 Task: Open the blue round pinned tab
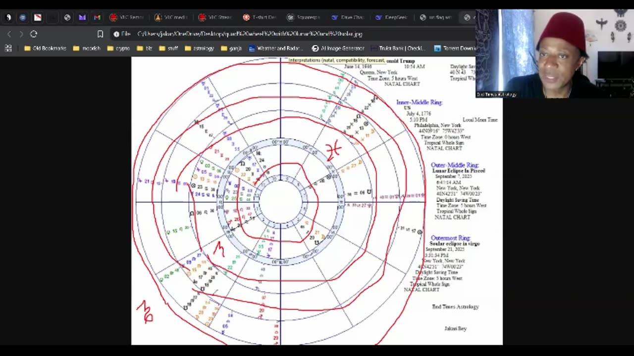pyautogui.click(x=23, y=17)
